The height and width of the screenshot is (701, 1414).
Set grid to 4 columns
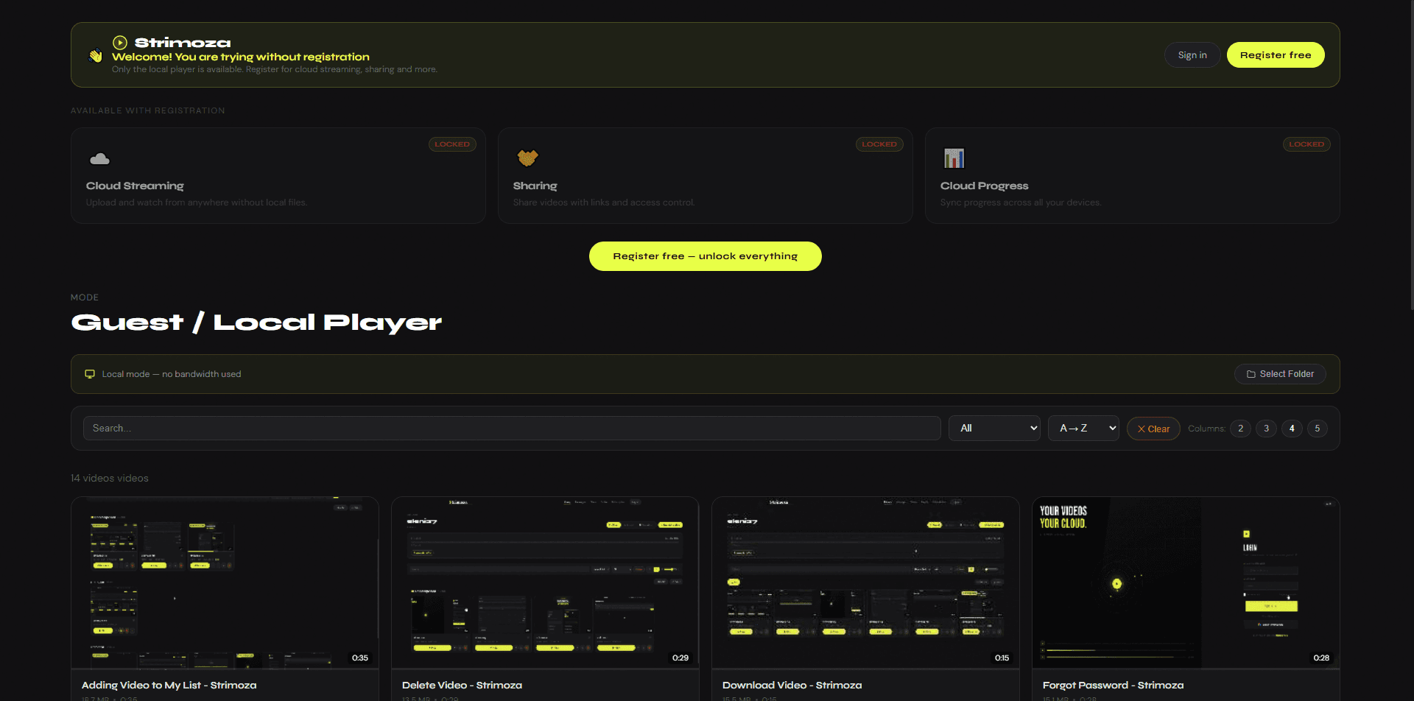(1292, 429)
